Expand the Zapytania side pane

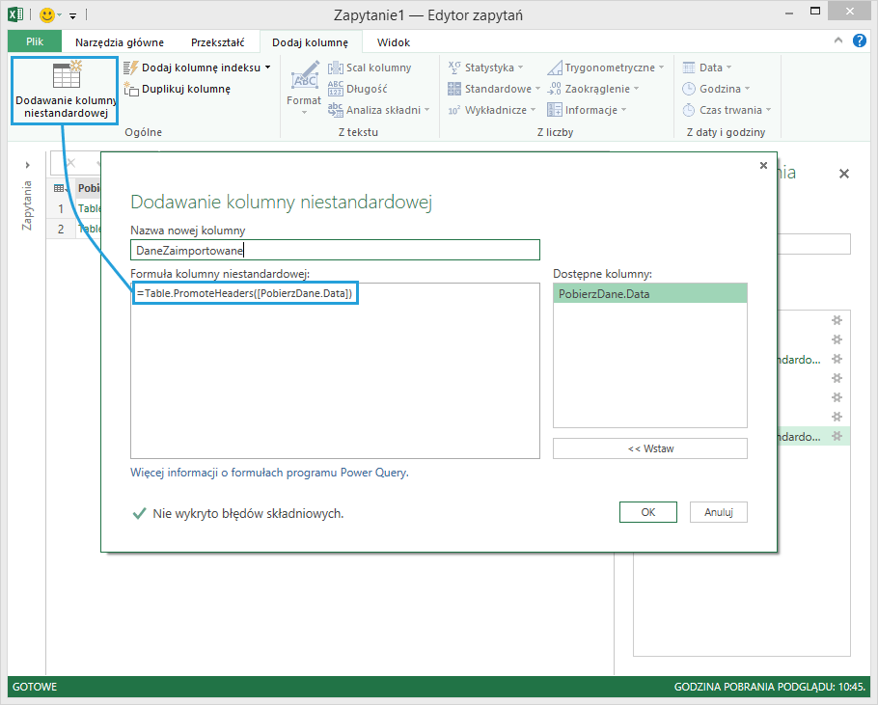point(27,165)
